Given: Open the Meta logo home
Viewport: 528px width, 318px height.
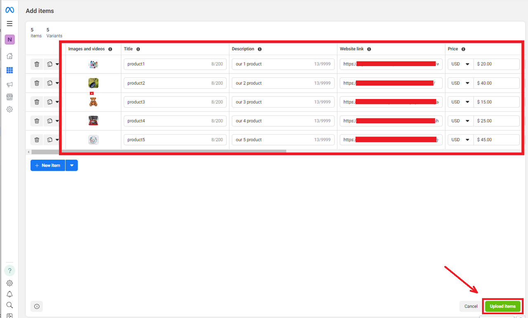Looking at the screenshot, I should (x=9, y=10).
